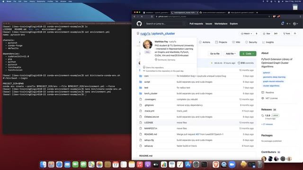Click the first contributor avatar
The width and height of the screenshot is (303, 170).
(264, 159)
